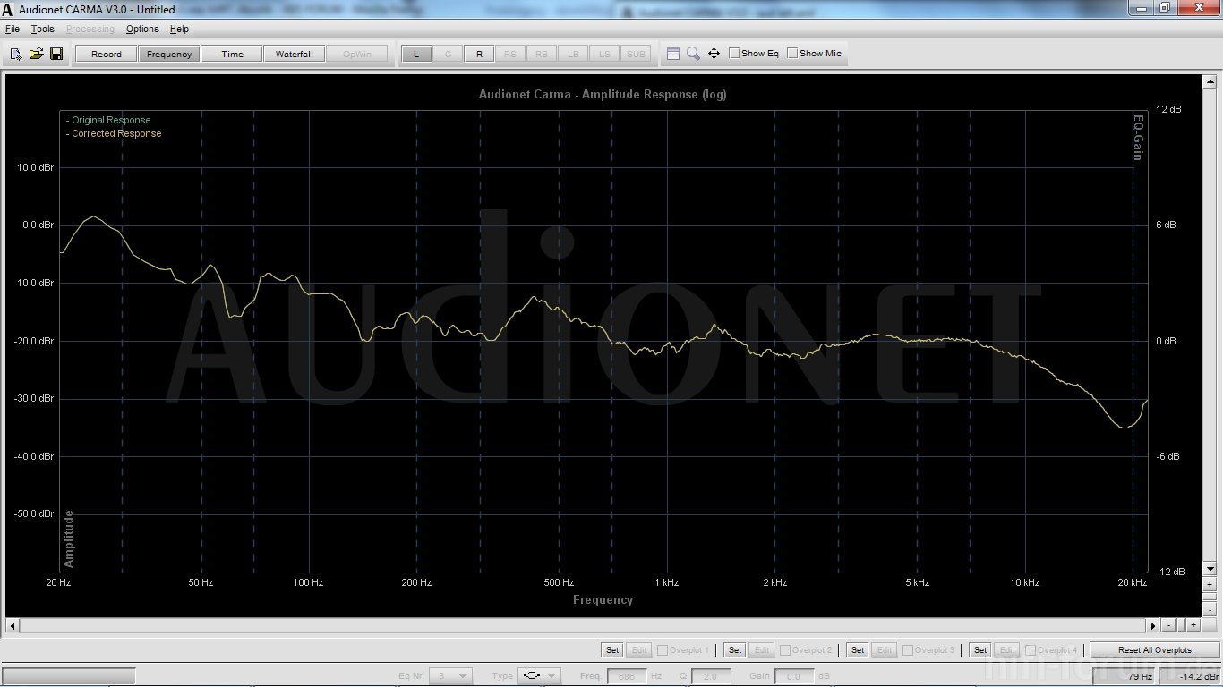Switch to the Waterfall view
Image resolution: width=1223 pixels, height=687 pixels.
coord(295,54)
